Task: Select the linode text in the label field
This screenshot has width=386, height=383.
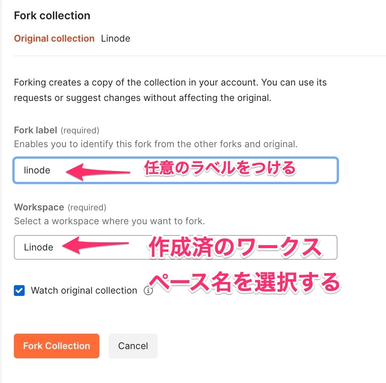Action: [37, 170]
